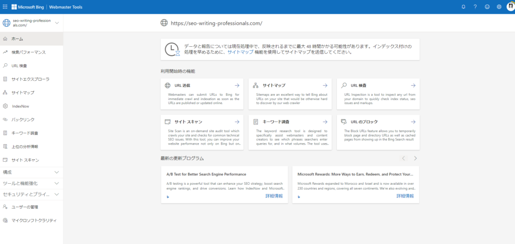The height and width of the screenshot is (244, 515).
Task: Click the サイトマップ hierarchy icon in sidebar
Action: click(5, 92)
